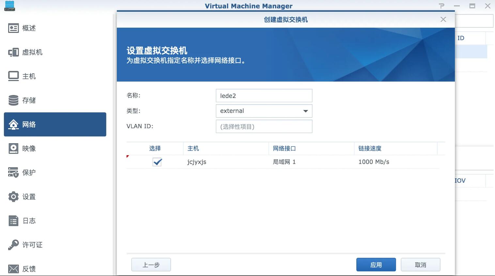Click the Cancel (取消) button
495x276 pixels.
pyautogui.click(x=420, y=265)
